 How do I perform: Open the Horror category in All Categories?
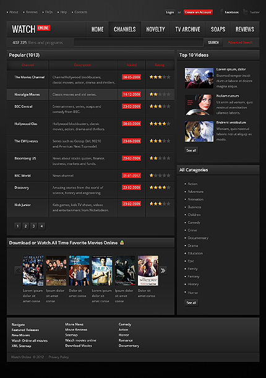[x=193, y=293]
